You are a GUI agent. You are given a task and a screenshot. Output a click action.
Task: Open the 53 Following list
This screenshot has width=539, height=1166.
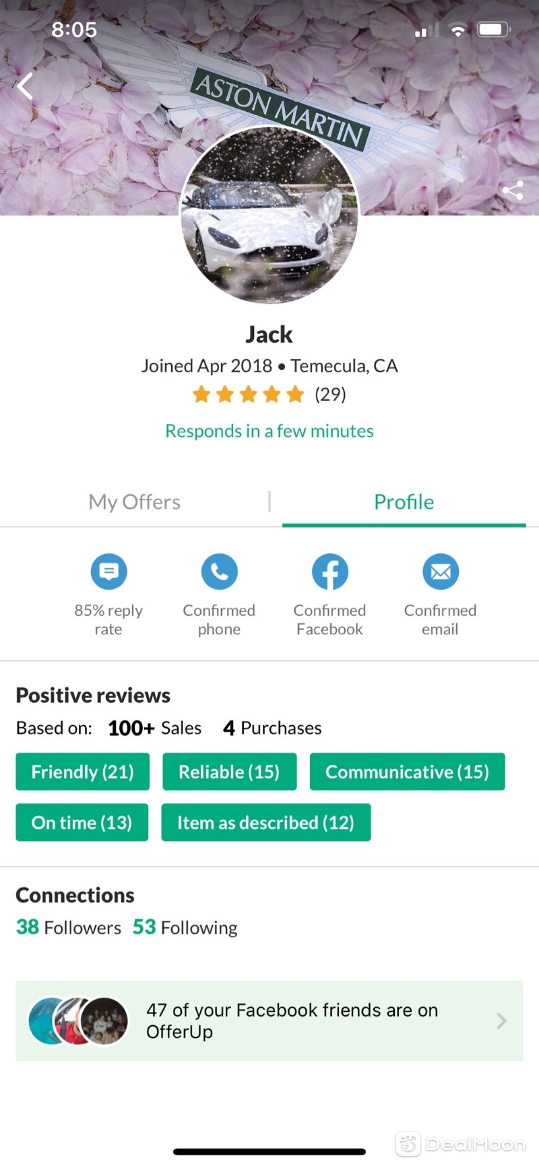point(185,927)
